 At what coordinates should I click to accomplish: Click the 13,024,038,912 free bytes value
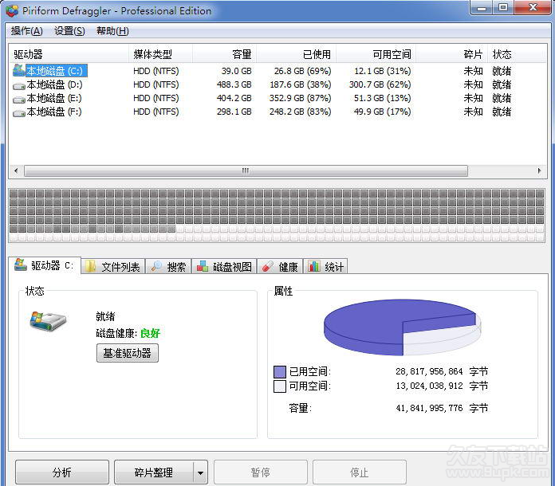(429, 386)
